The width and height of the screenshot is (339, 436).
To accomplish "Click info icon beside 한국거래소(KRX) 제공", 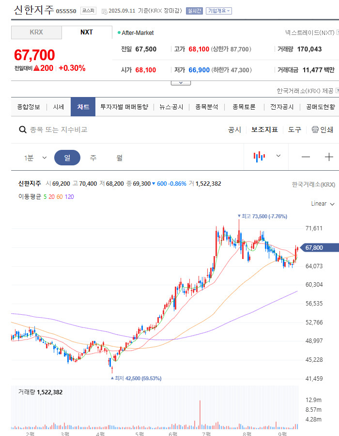I will (338, 91).
